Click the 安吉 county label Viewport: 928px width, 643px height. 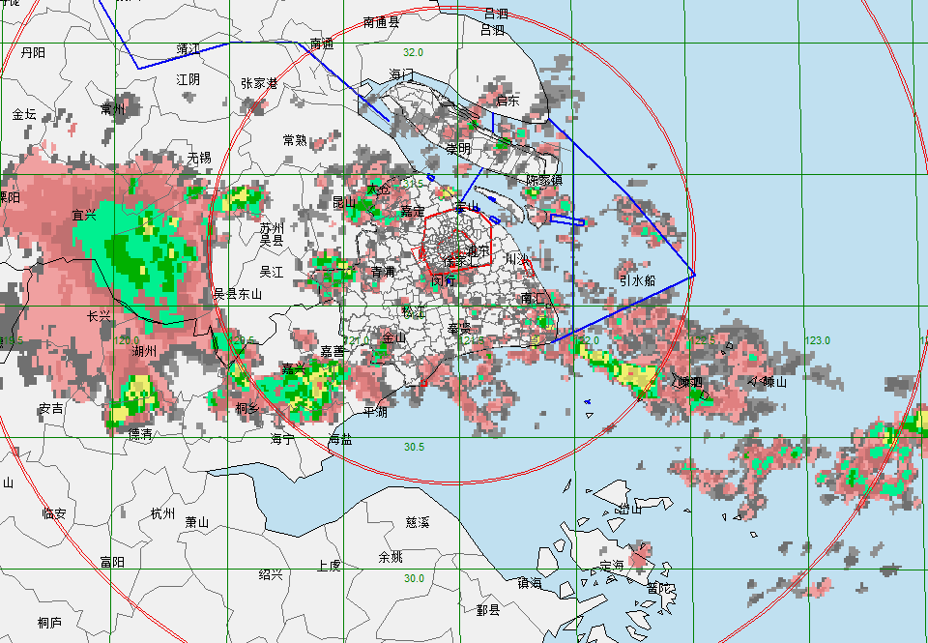coord(51,409)
